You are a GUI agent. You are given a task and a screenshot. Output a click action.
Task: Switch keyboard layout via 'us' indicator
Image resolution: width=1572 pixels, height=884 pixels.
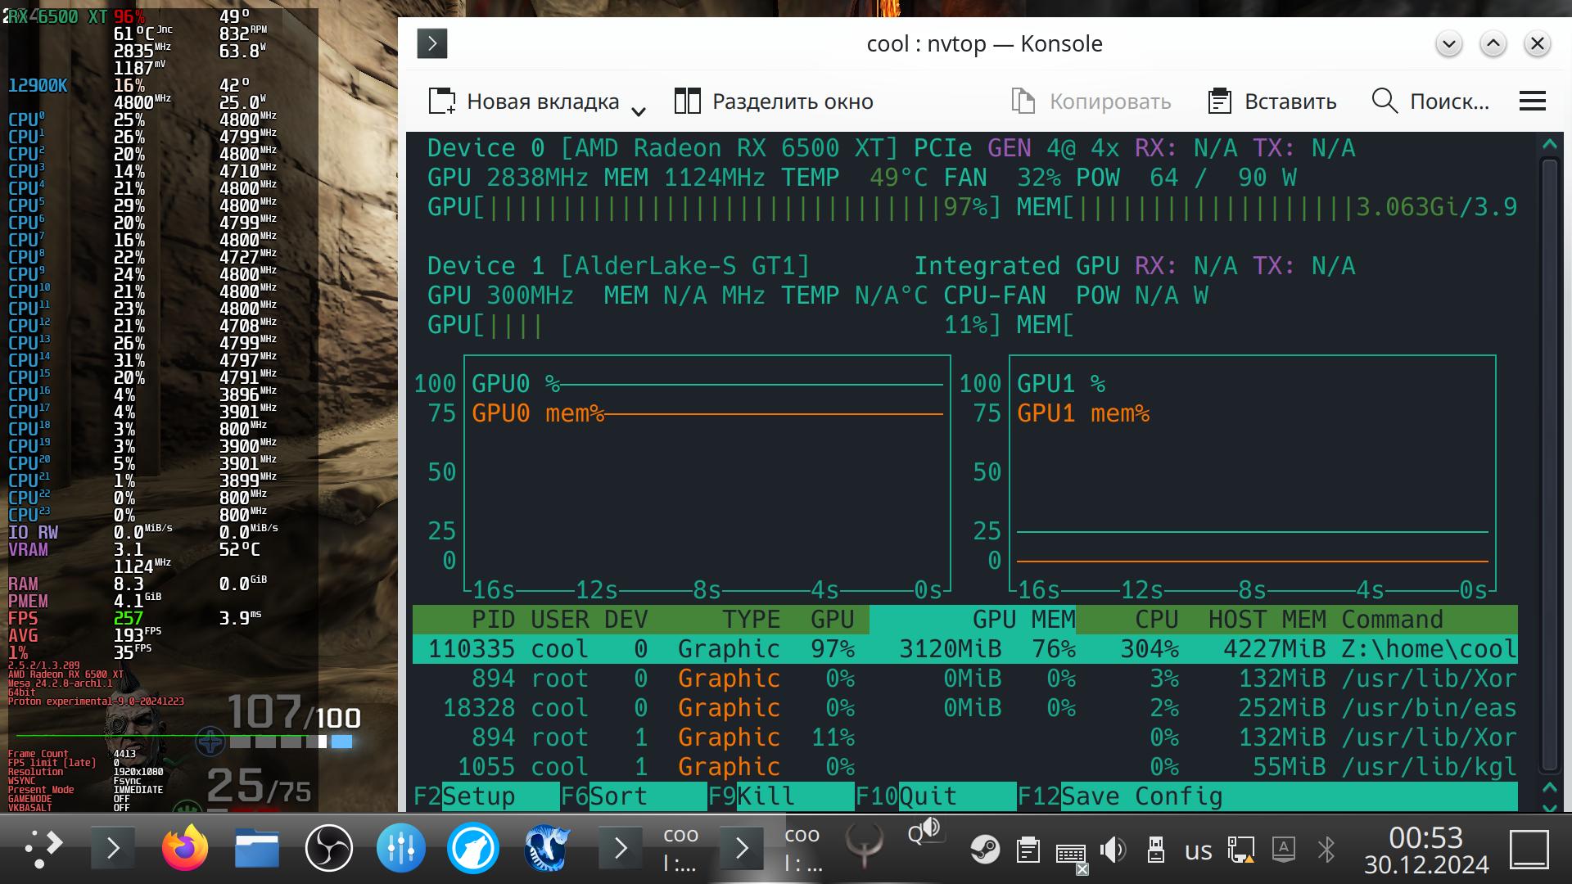[x=1199, y=851]
